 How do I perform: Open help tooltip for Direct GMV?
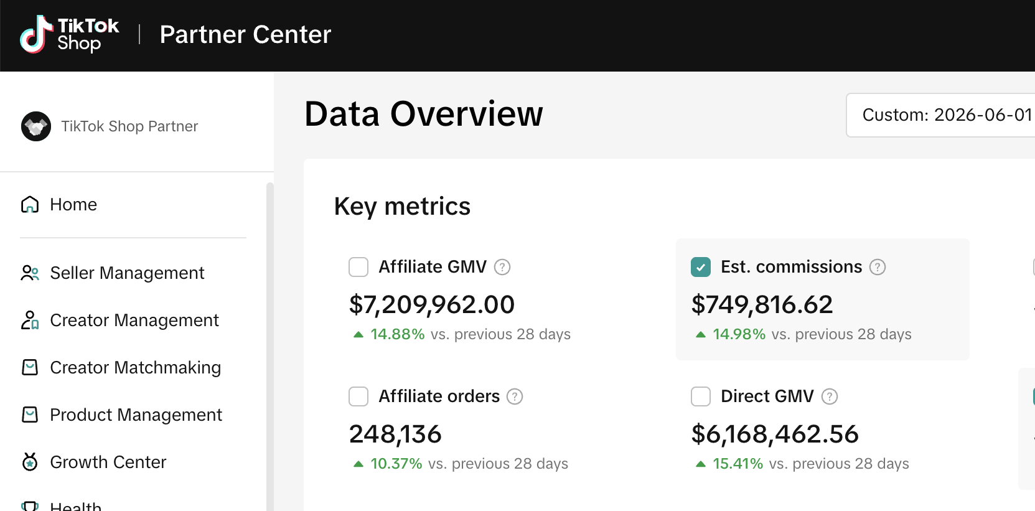[830, 396]
